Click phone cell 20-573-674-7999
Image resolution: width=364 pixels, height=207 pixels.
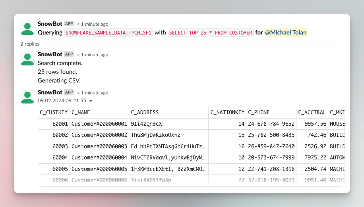271,158
